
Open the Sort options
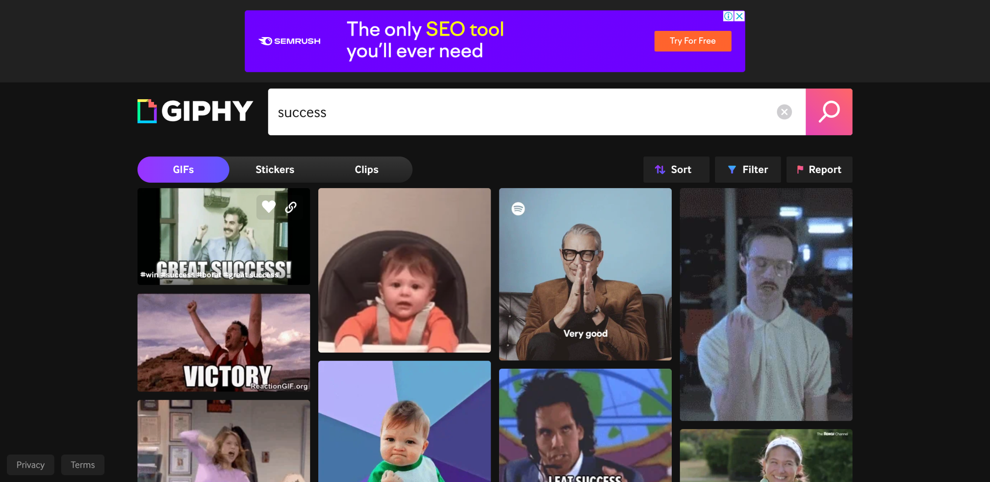[676, 170]
